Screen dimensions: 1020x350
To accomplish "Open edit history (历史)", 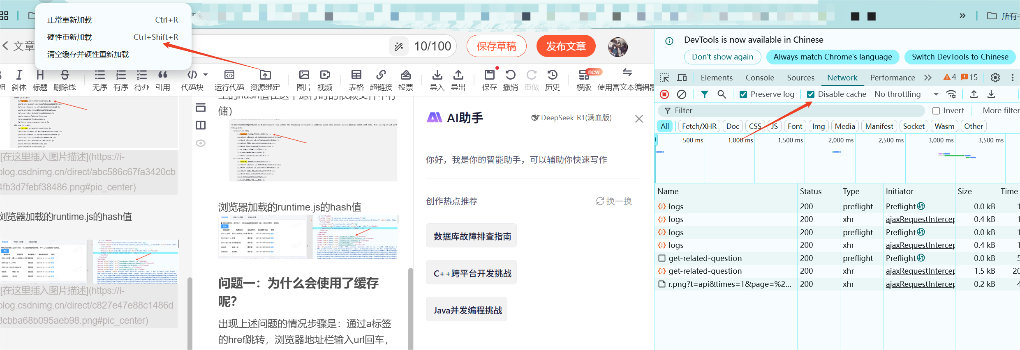I will pos(553,80).
